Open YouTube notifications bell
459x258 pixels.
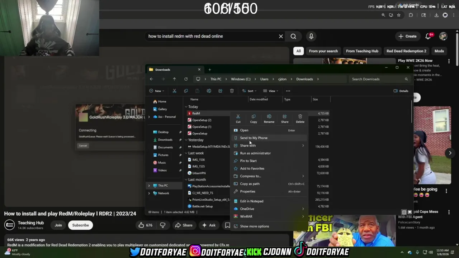tap(428, 36)
